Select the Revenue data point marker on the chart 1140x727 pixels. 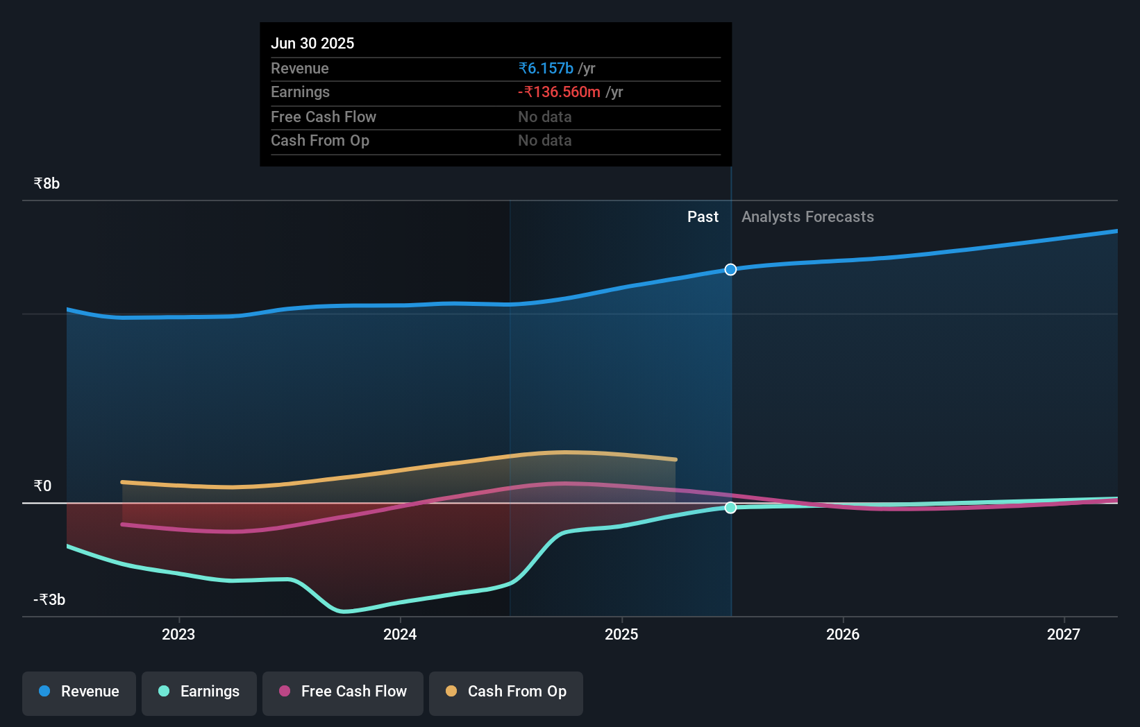coord(730,270)
